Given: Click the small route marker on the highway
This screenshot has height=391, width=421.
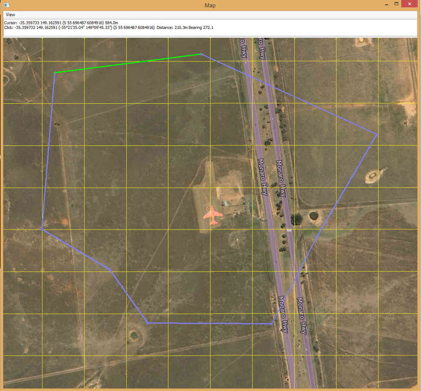Looking at the screenshot, I should point(289,230).
